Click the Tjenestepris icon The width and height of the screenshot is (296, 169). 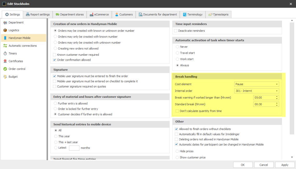pyautogui.click(x=210, y=14)
